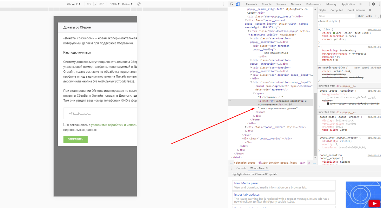Open the 100% zoom dropdown

point(115,4)
